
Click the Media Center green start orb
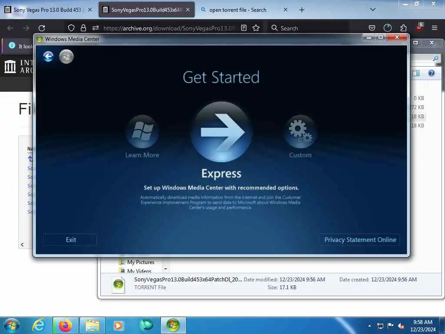(x=66, y=56)
